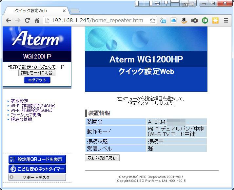This screenshot has height=190, width=234.
Task: Open the 現在の状態 link
Action: 21,119
